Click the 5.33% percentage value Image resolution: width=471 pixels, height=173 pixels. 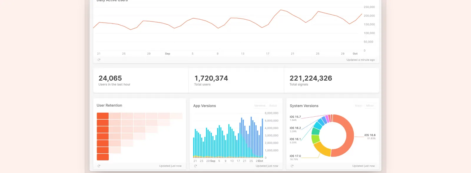tap(293, 143)
